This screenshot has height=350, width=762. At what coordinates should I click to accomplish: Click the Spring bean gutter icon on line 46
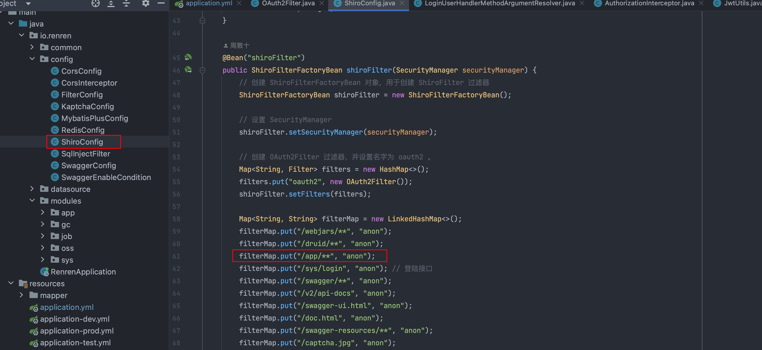point(188,70)
